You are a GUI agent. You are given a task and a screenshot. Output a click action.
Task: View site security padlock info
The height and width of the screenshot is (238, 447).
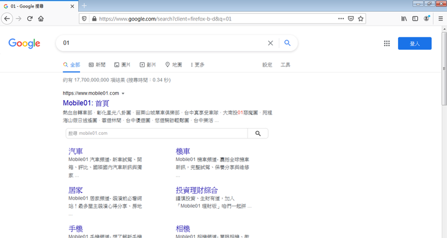94,19
